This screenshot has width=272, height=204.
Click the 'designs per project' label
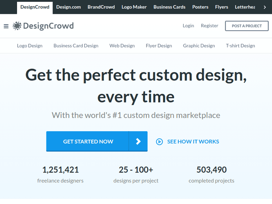pos(136,181)
